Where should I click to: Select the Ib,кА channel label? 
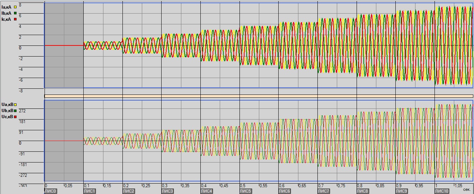[7, 13]
